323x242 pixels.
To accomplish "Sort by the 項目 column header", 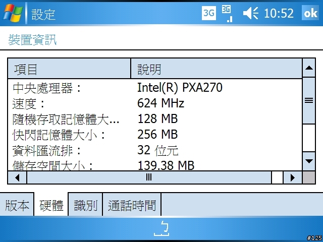I will point(69,69).
